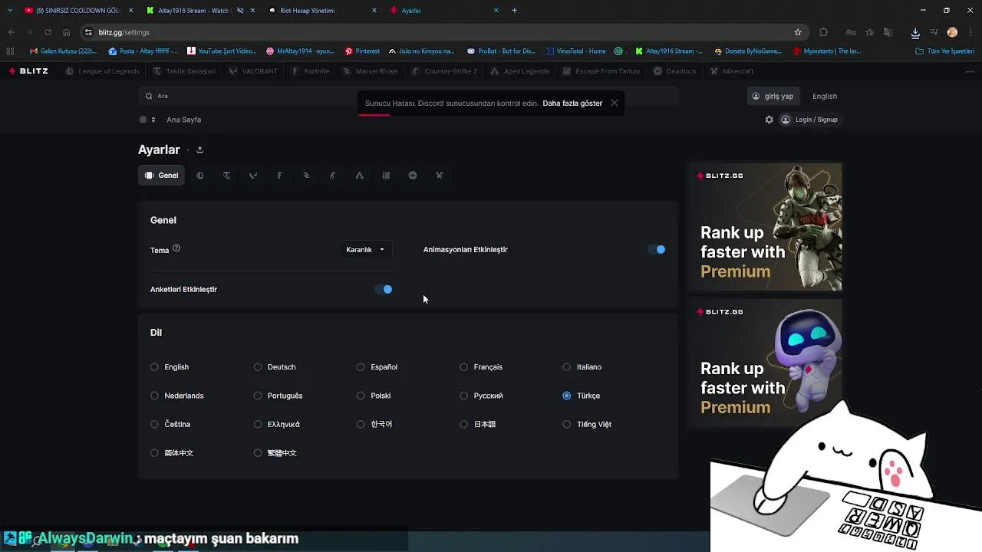Select Čeština language option
982x552 pixels.
coord(170,424)
